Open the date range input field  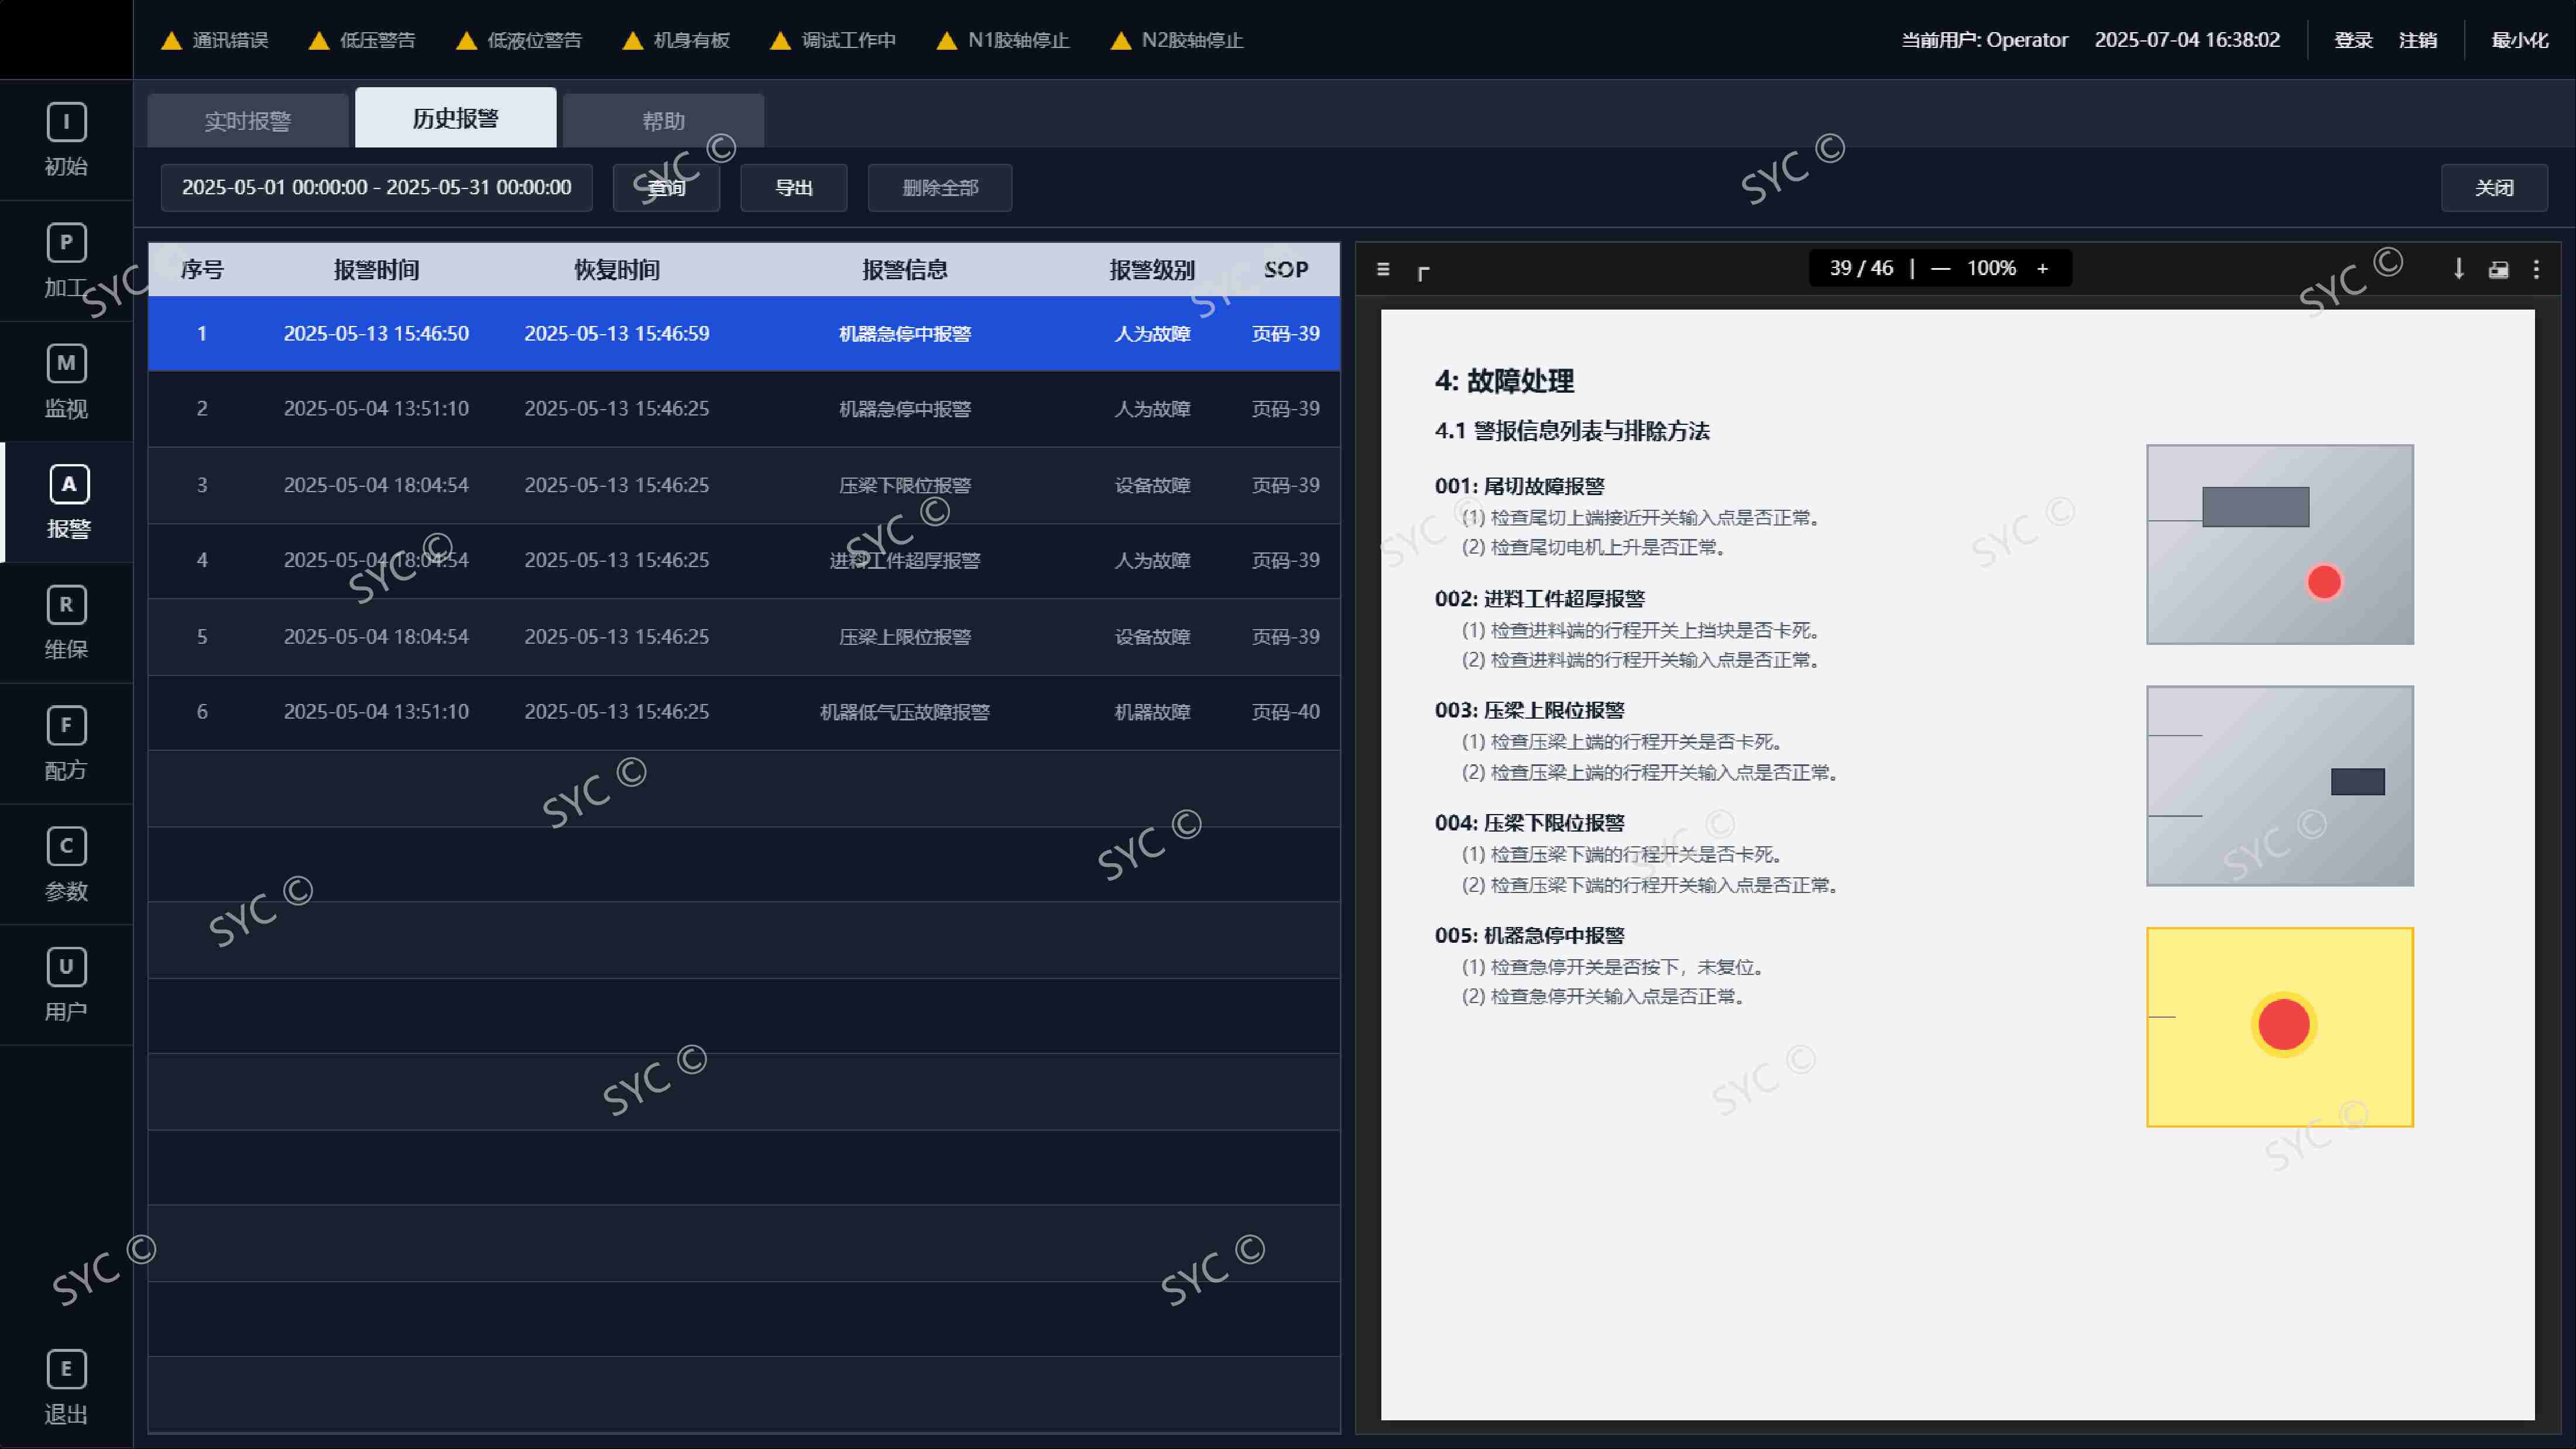click(x=377, y=188)
